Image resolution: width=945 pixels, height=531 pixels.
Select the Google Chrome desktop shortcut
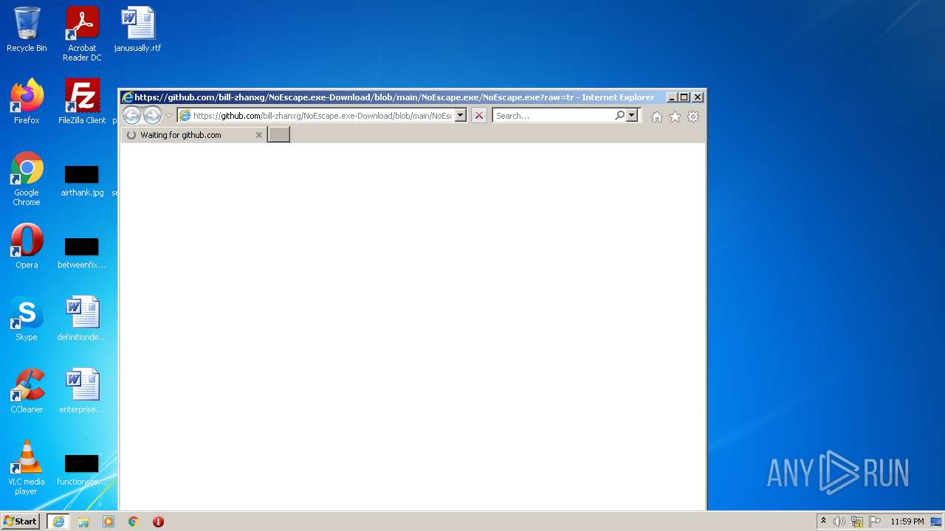click(27, 179)
